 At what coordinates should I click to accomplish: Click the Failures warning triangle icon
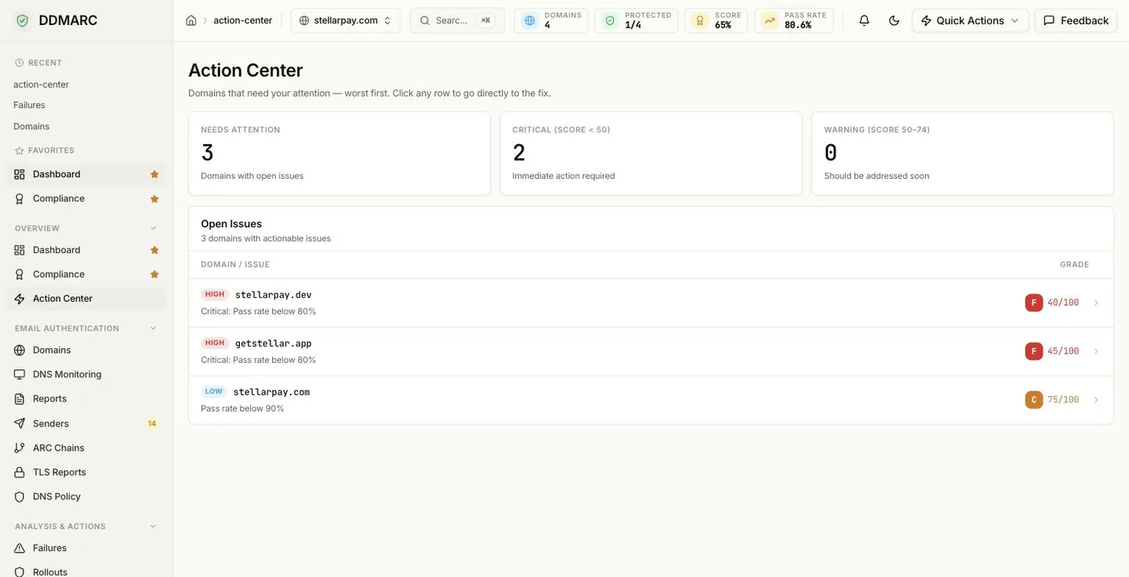(x=20, y=548)
